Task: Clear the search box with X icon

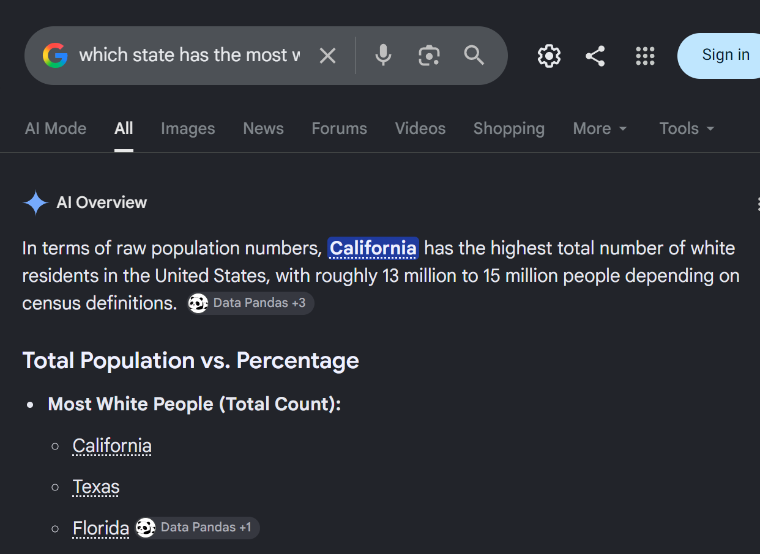Action: 328,56
